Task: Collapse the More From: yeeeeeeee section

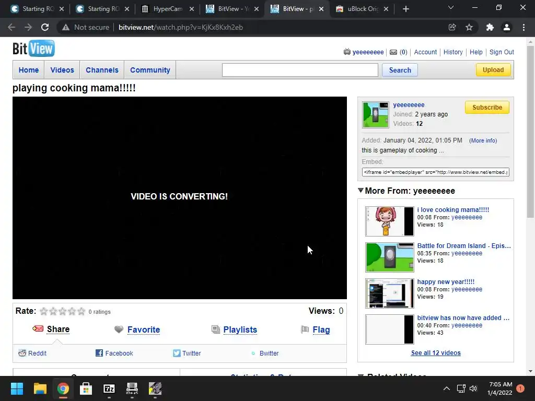Action: click(360, 190)
